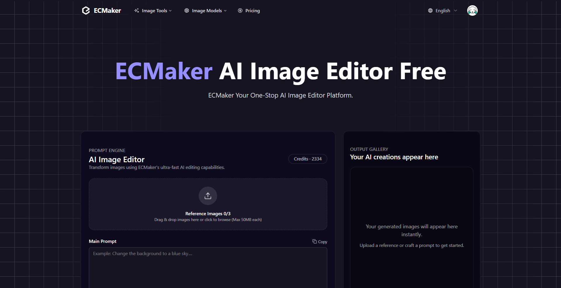
Task: Open the Image Tools dropdown
Action: (153, 10)
